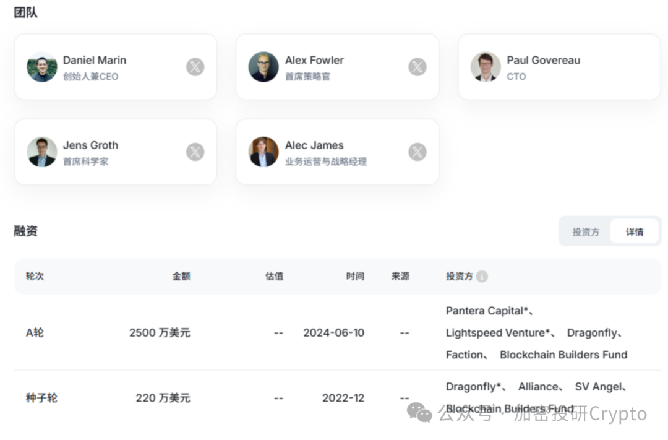The image size is (668, 440).
Task: Click the CTO role label
Action: click(x=516, y=76)
